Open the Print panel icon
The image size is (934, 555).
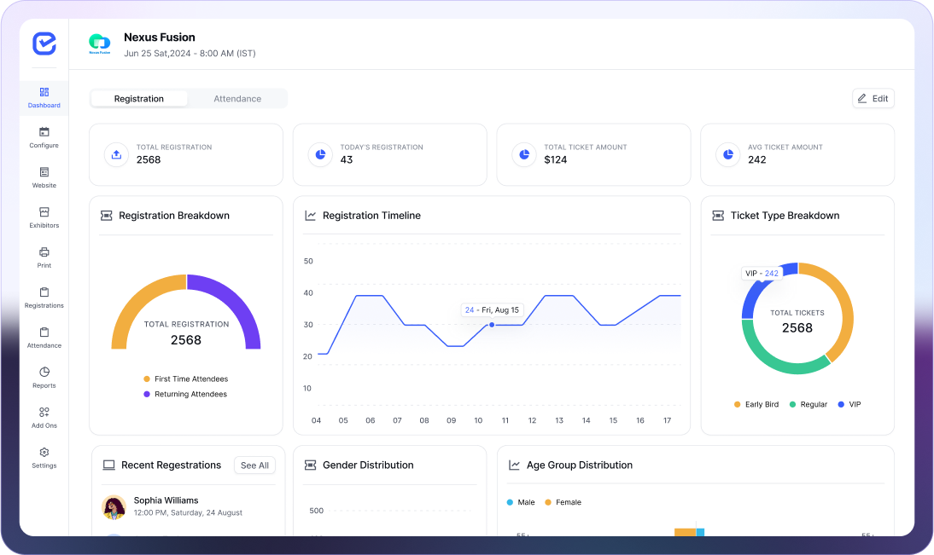[44, 255]
